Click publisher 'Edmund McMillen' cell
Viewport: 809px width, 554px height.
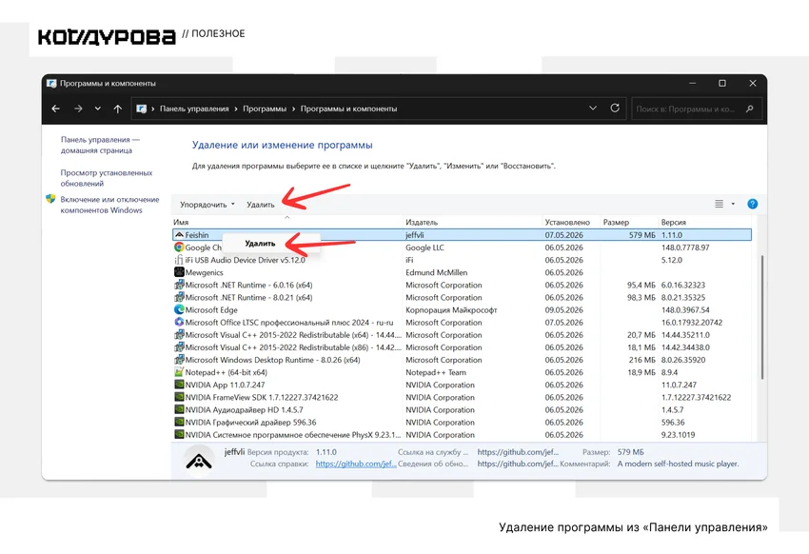click(x=437, y=272)
